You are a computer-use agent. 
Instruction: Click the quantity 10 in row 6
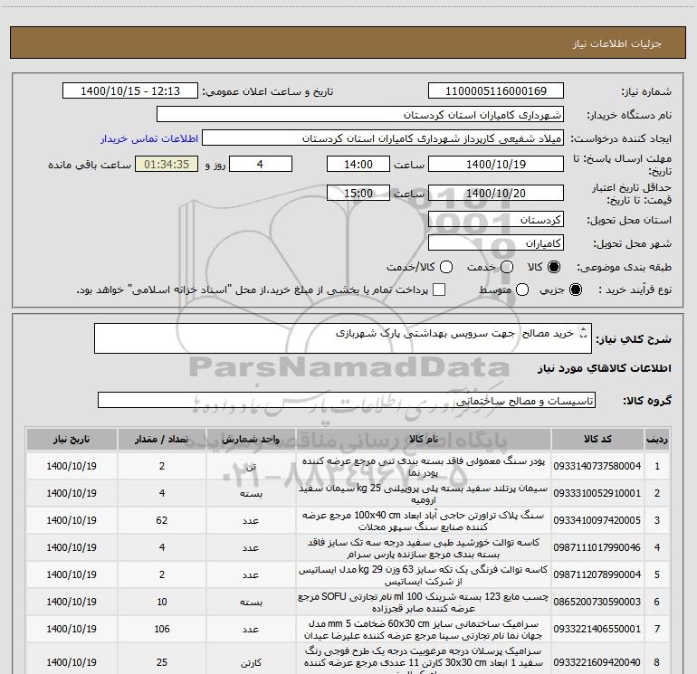pyautogui.click(x=162, y=602)
